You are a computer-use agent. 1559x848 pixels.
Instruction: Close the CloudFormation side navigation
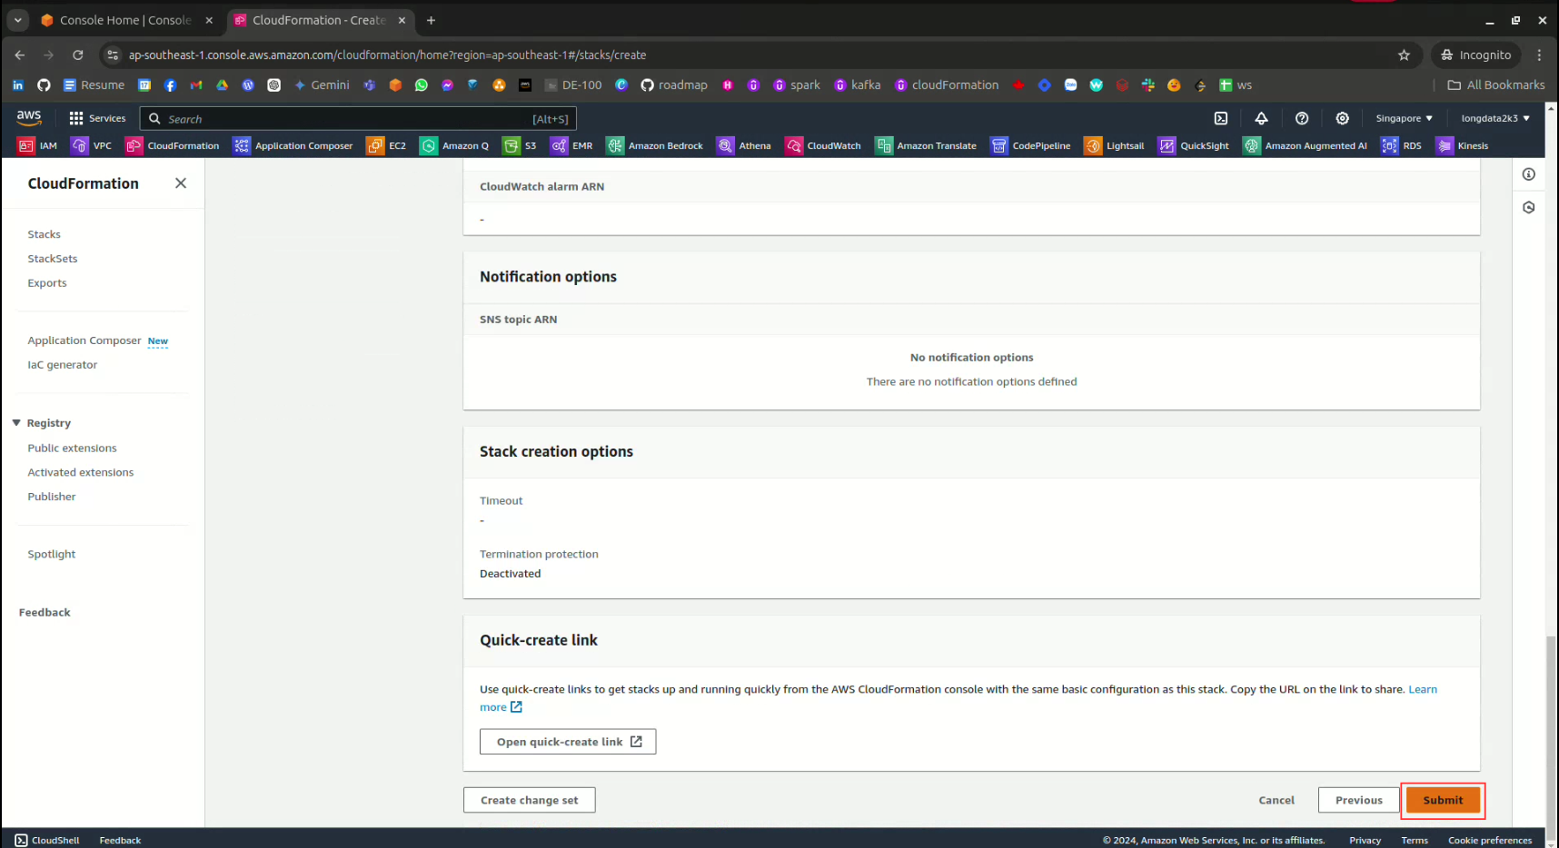181,183
